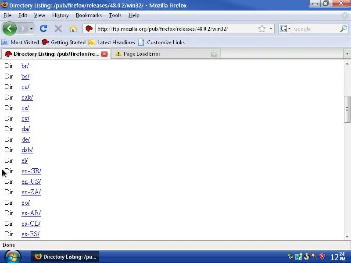Screen dimensions: 351x263
Task: Open the cy/ directory link
Action: click(25, 118)
